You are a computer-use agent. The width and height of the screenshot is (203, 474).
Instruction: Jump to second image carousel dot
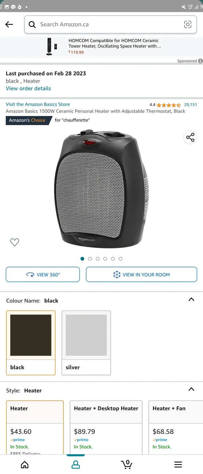(90, 259)
